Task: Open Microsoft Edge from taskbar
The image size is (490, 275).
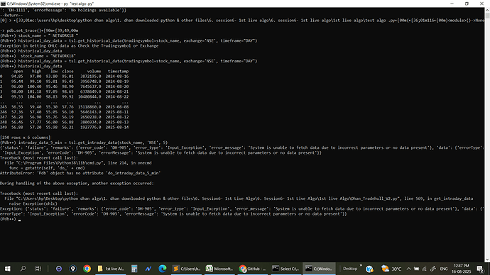Action: click(162, 269)
